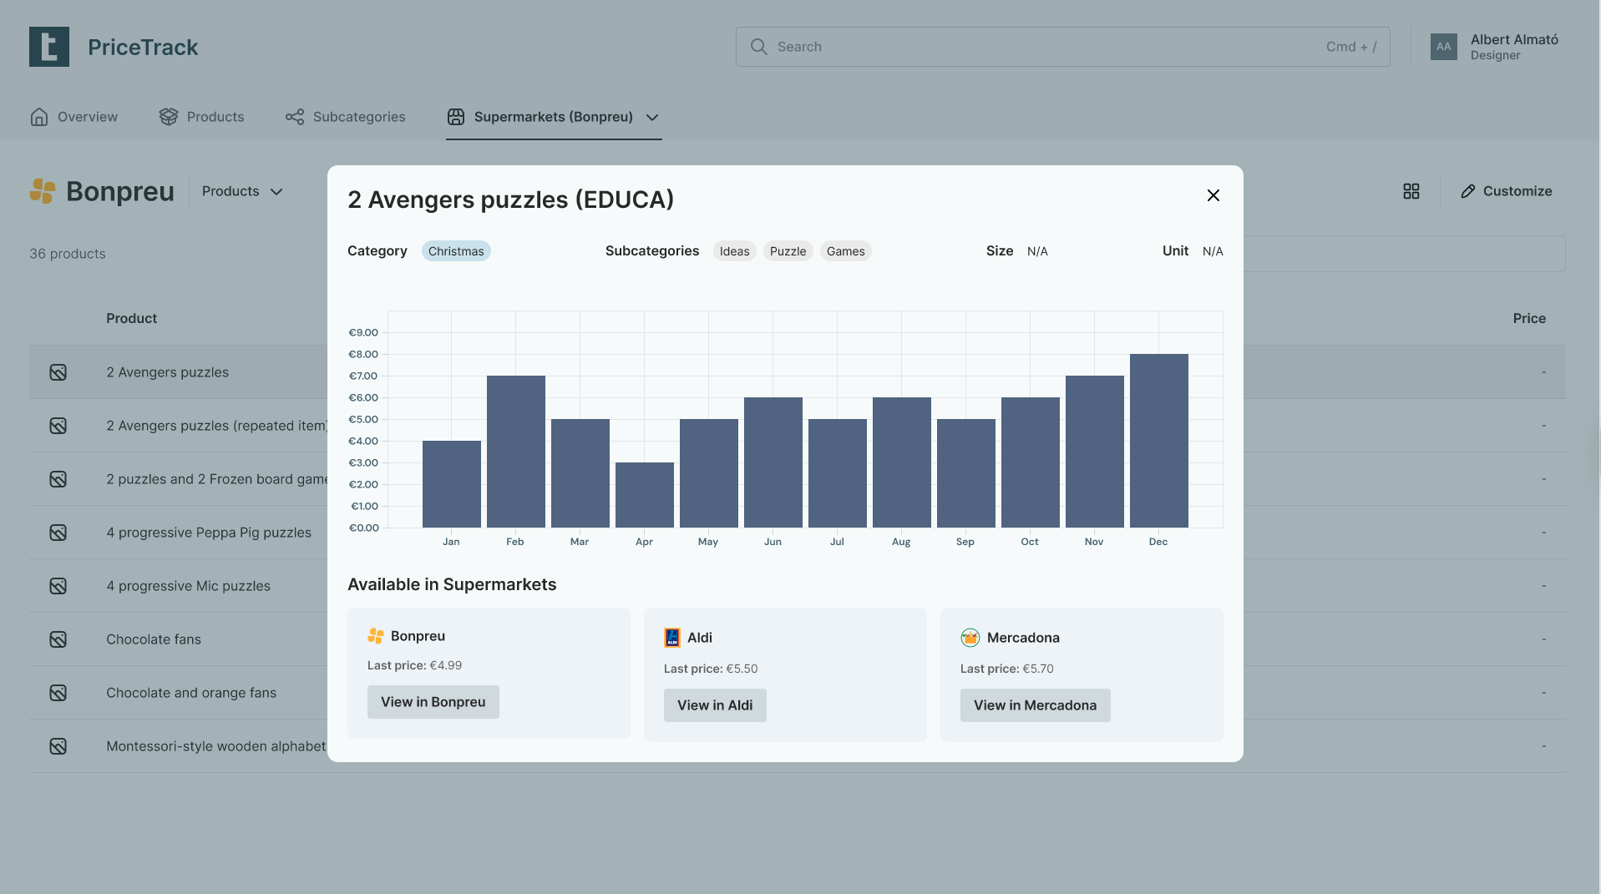The height and width of the screenshot is (894, 1601).
Task: Switch to the Subcategories tab
Action: [345, 117]
